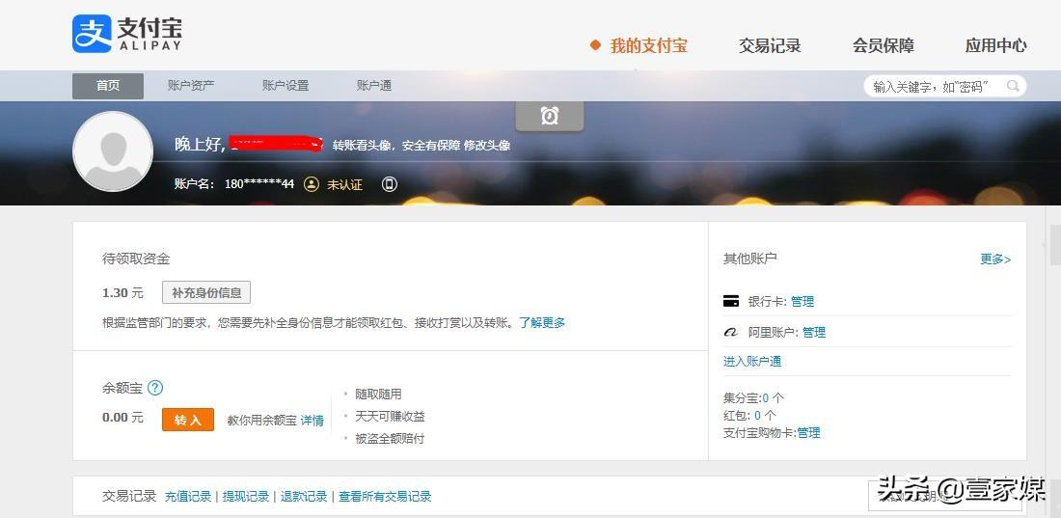Click the profile avatar picture
Screen dimensions: 1061x518
coord(112,151)
